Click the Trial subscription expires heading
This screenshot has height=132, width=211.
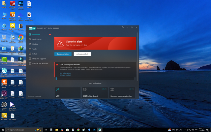[x=70, y=65]
